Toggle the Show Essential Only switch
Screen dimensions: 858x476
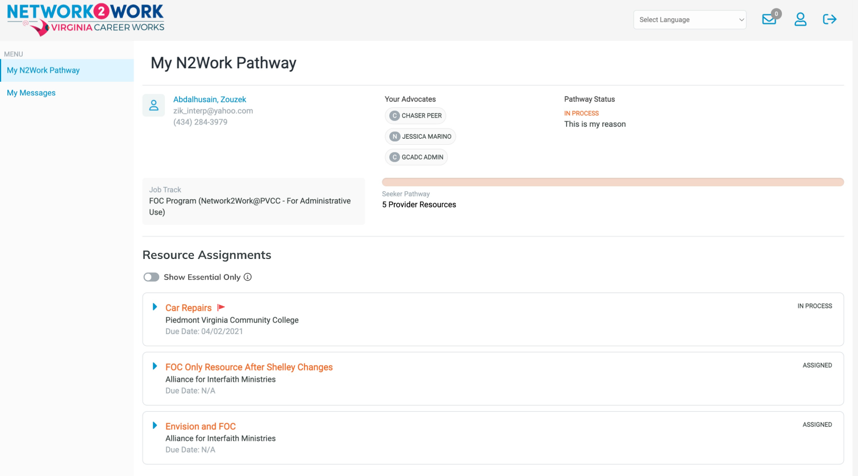(151, 277)
